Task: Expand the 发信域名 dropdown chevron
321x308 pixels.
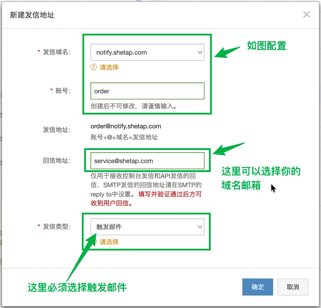Action: [200, 52]
